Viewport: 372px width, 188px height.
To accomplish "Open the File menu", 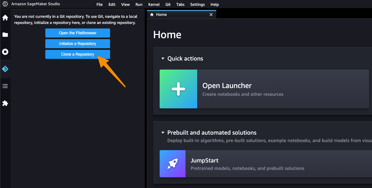I will (100, 5).
